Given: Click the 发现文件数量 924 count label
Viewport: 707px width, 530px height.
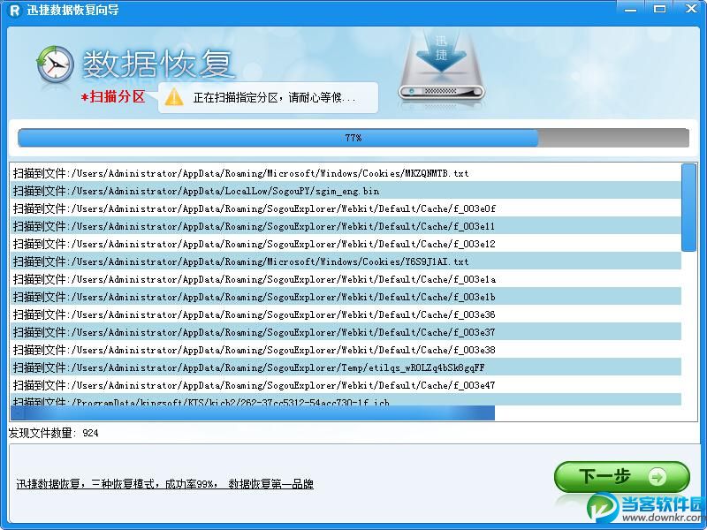Looking at the screenshot, I should tap(53, 433).
